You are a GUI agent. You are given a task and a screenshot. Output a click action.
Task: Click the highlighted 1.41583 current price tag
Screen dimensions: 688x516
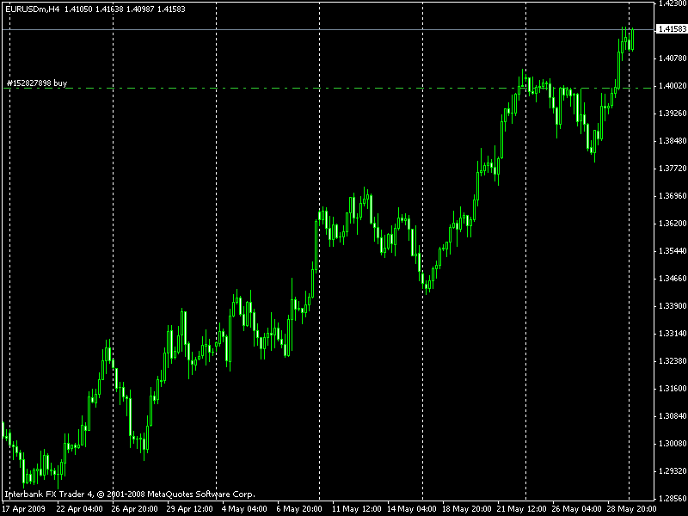tap(669, 29)
